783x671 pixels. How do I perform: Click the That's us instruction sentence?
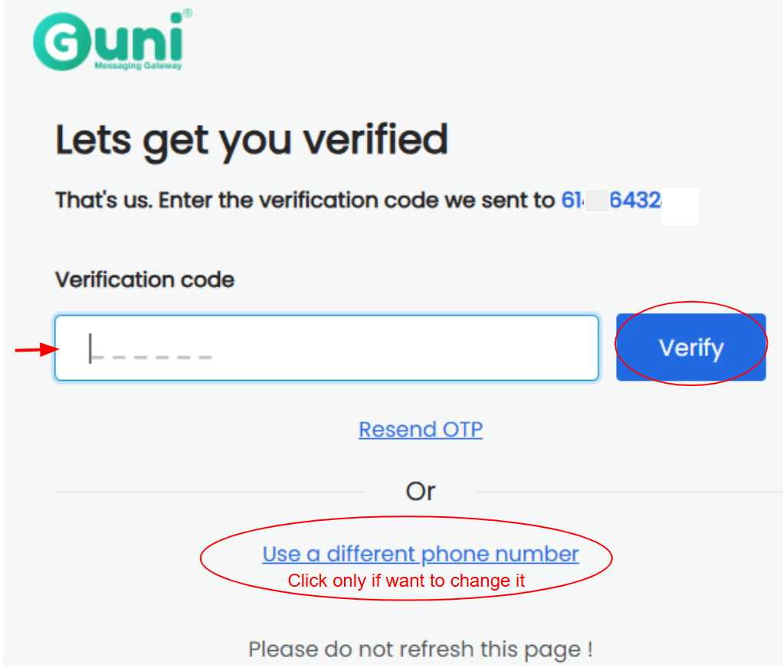305,200
